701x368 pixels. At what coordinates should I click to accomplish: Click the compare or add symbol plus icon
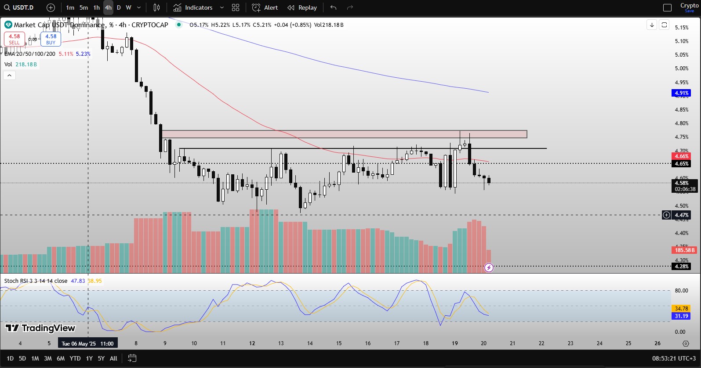pyautogui.click(x=51, y=7)
